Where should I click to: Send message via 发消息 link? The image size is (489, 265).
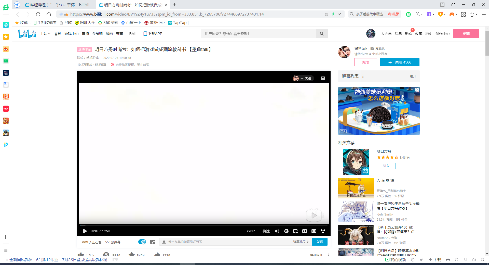click(377, 48)
